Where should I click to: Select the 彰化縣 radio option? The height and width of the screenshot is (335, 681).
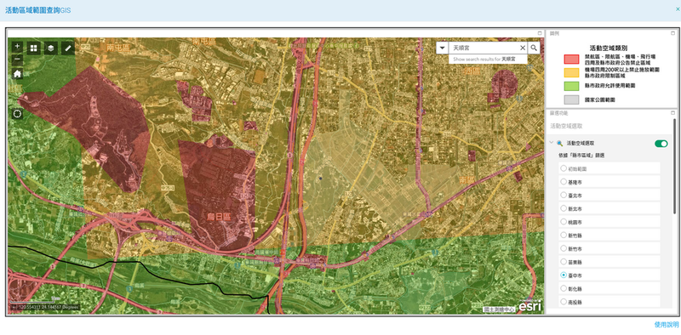tap(564, 288)
